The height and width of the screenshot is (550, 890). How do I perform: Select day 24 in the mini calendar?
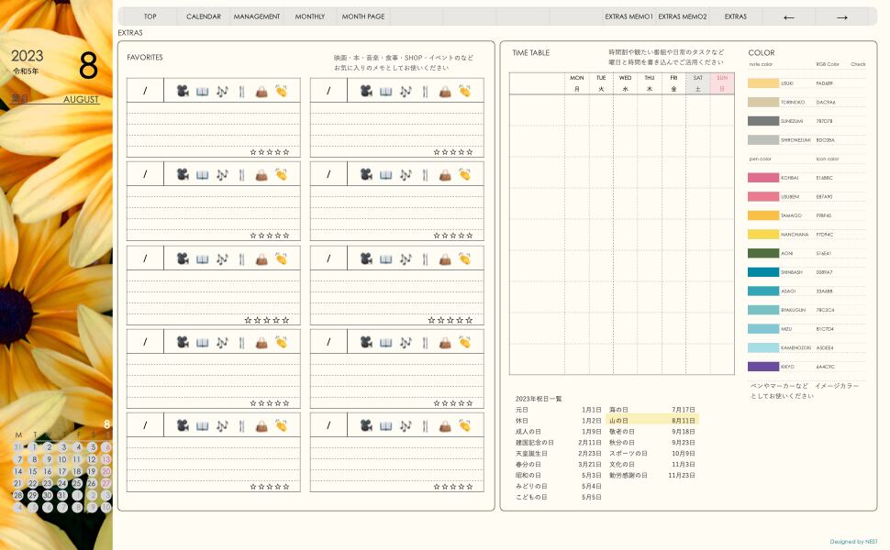tap(62, 483)
